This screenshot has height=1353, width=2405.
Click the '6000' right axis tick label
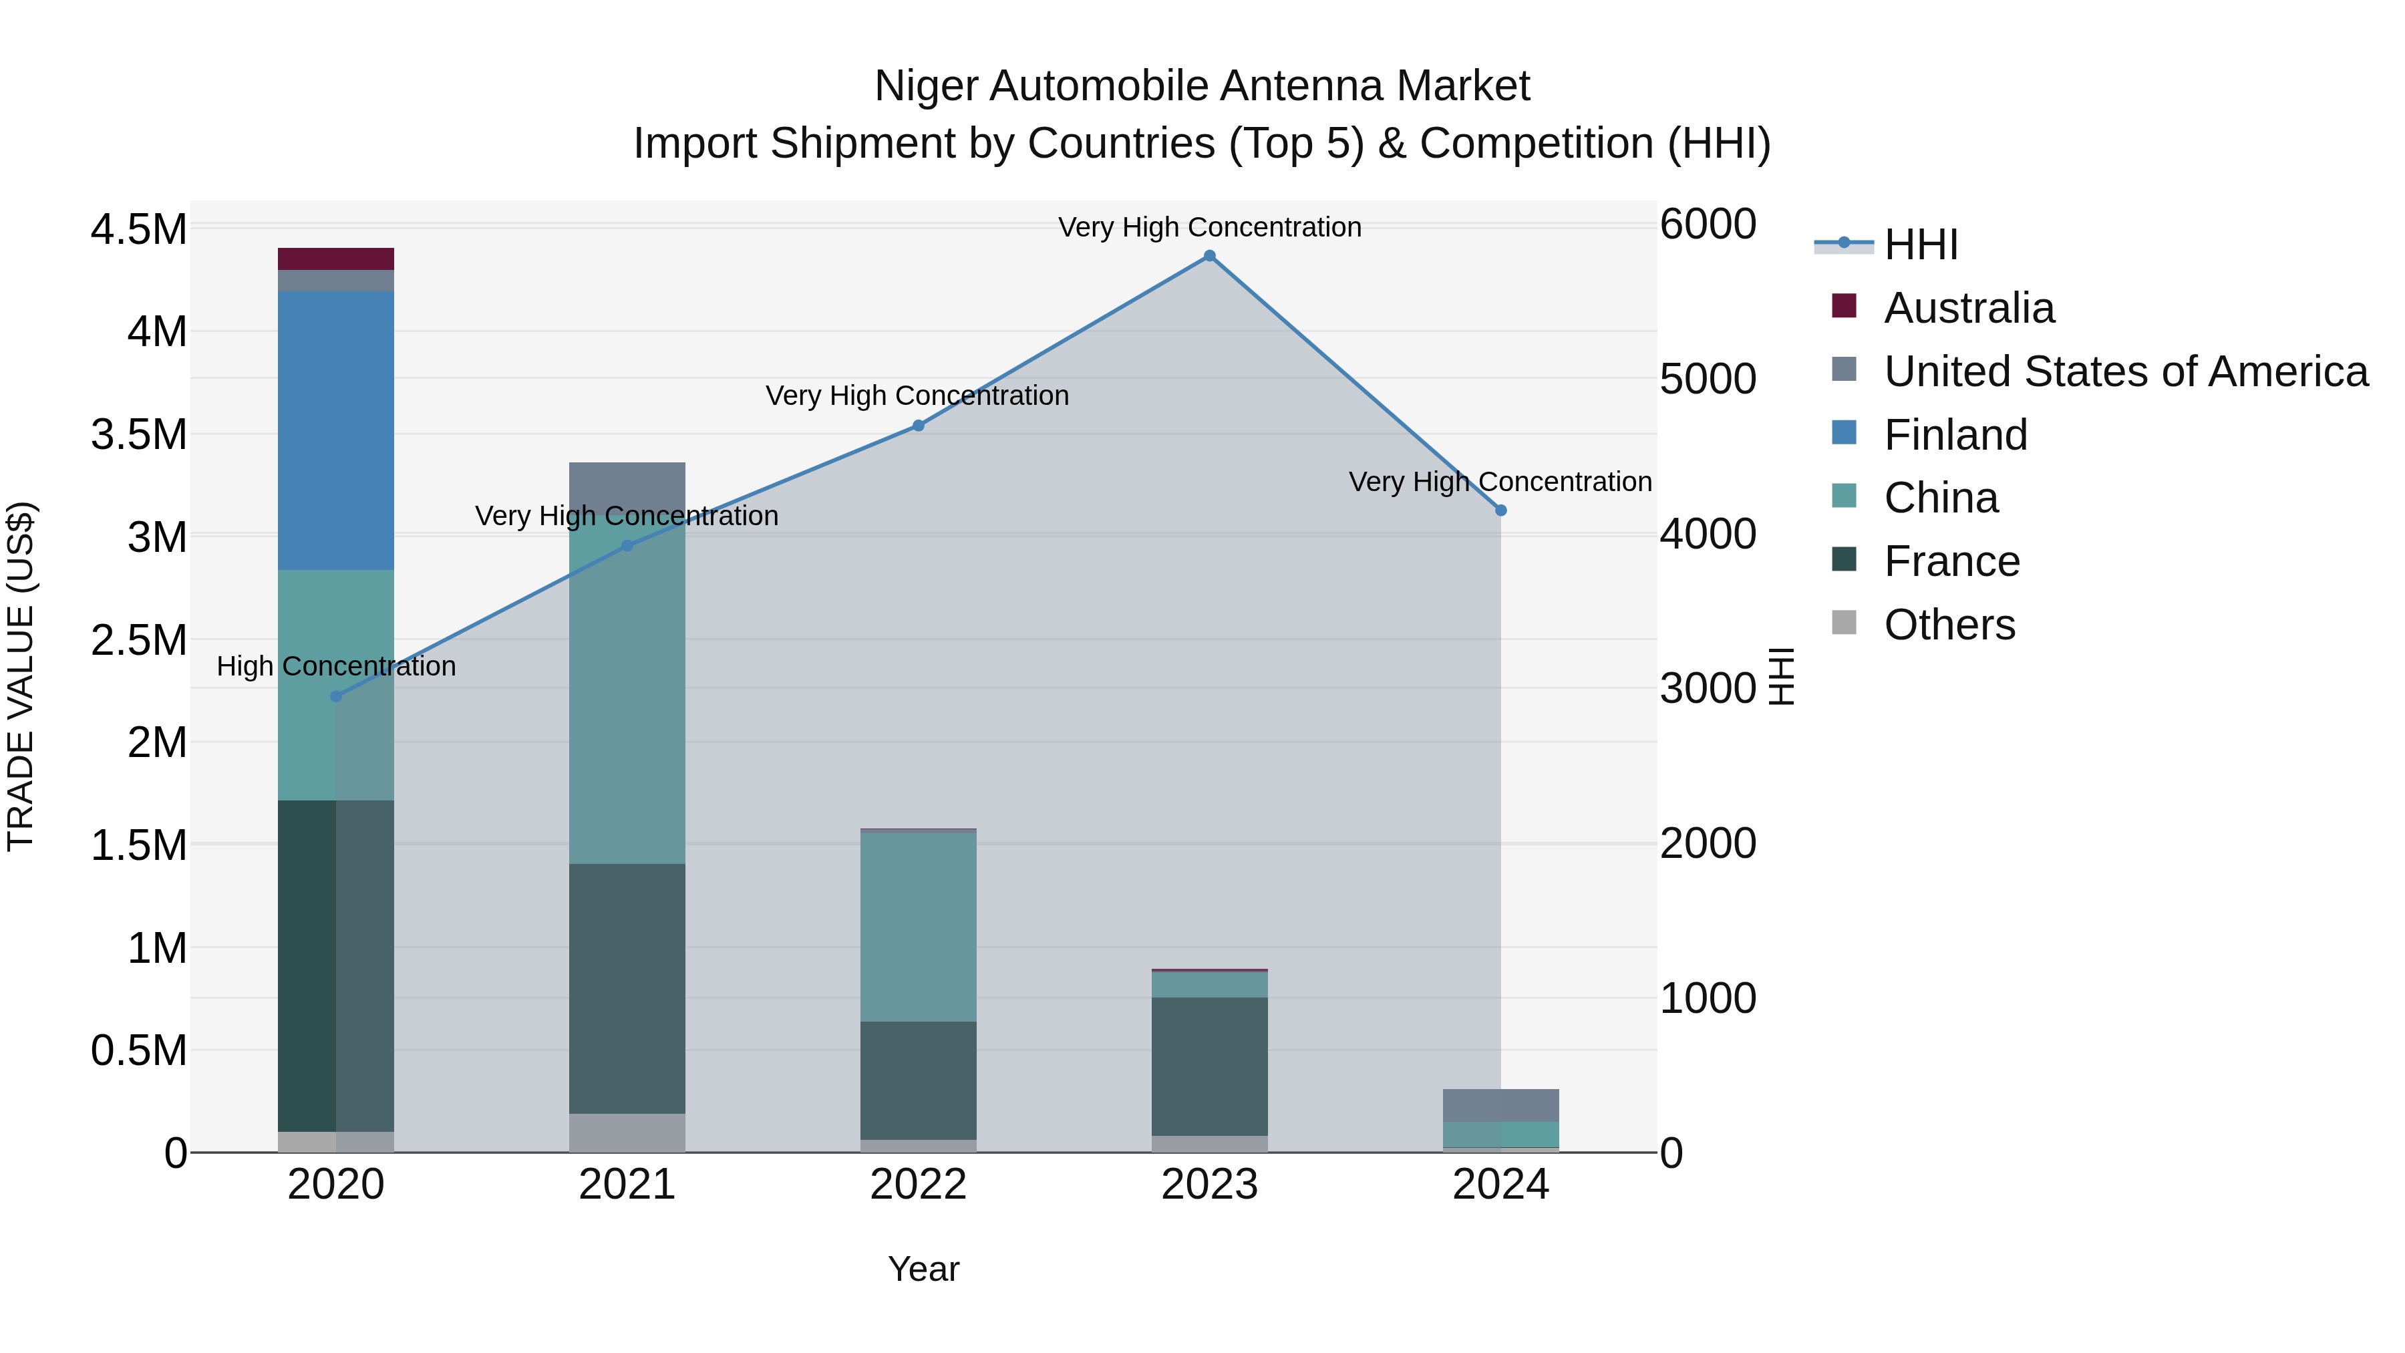(1708, 224)
